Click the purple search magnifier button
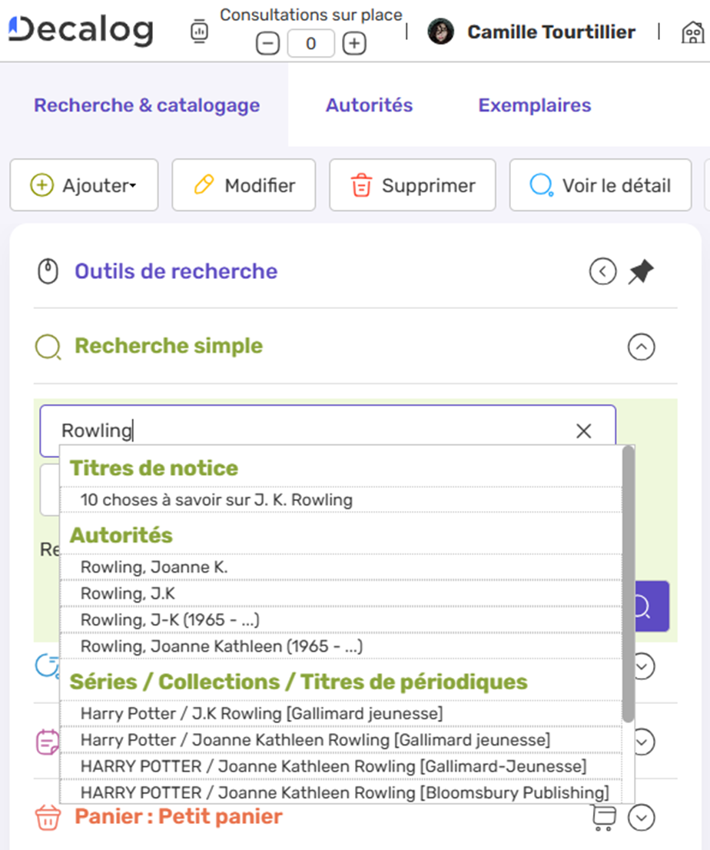This screenshot has height=850, width=710. point(652,606)
